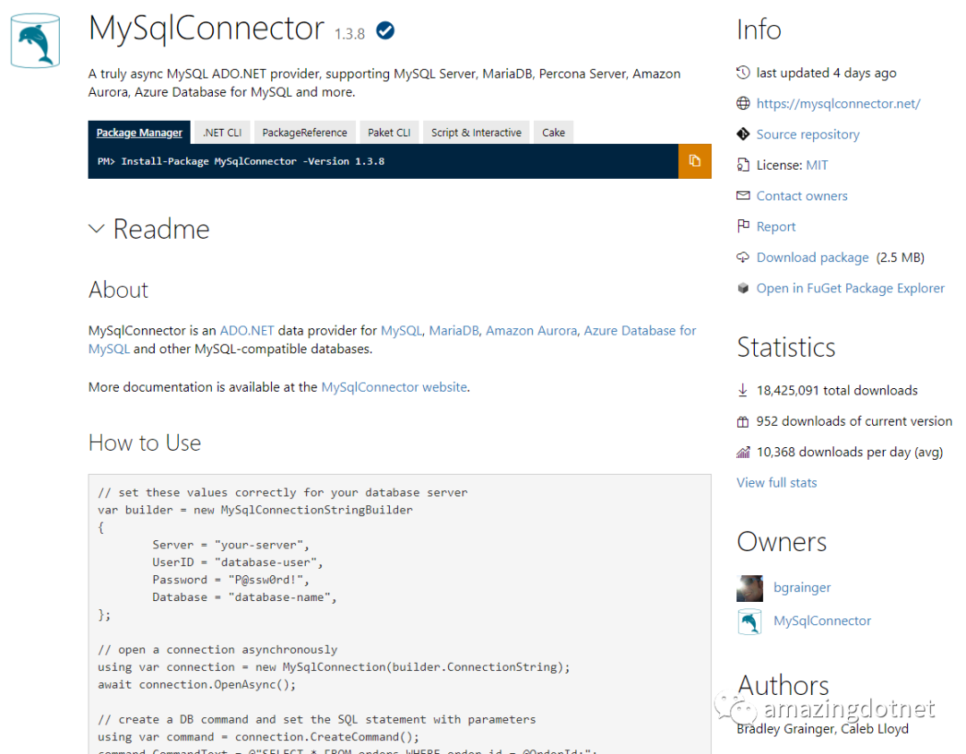Click the globe icon next to project URL
Screen dimensions: 966x754
point(743,104)
